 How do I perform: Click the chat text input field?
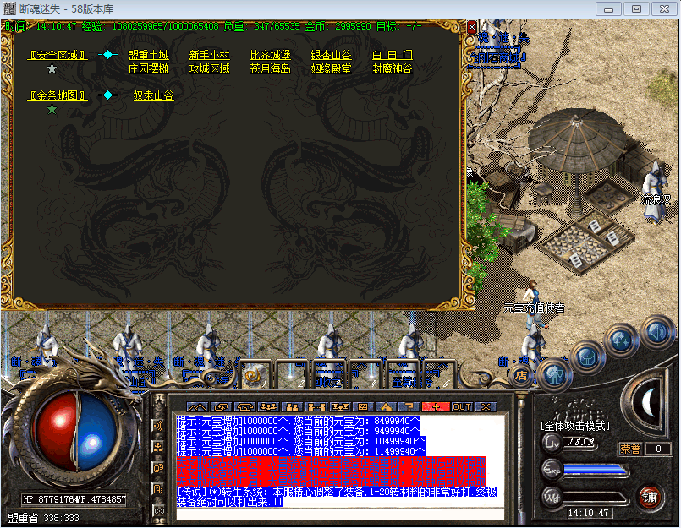pyautogui.click(x=340, y=514)
